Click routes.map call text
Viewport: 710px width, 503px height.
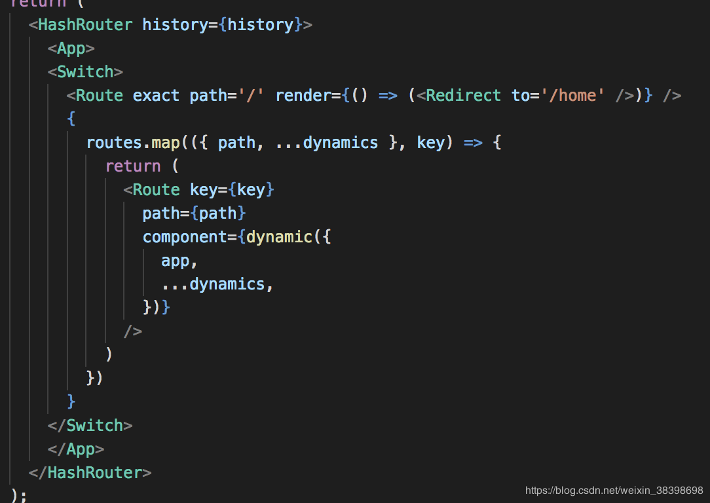tap(133, 143)
